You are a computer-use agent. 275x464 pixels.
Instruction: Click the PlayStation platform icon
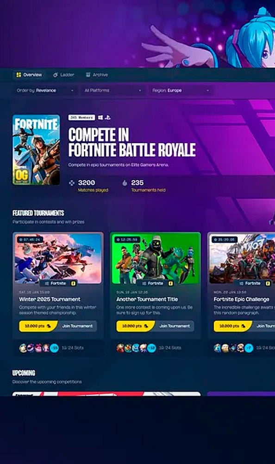(x=108, y=117)
